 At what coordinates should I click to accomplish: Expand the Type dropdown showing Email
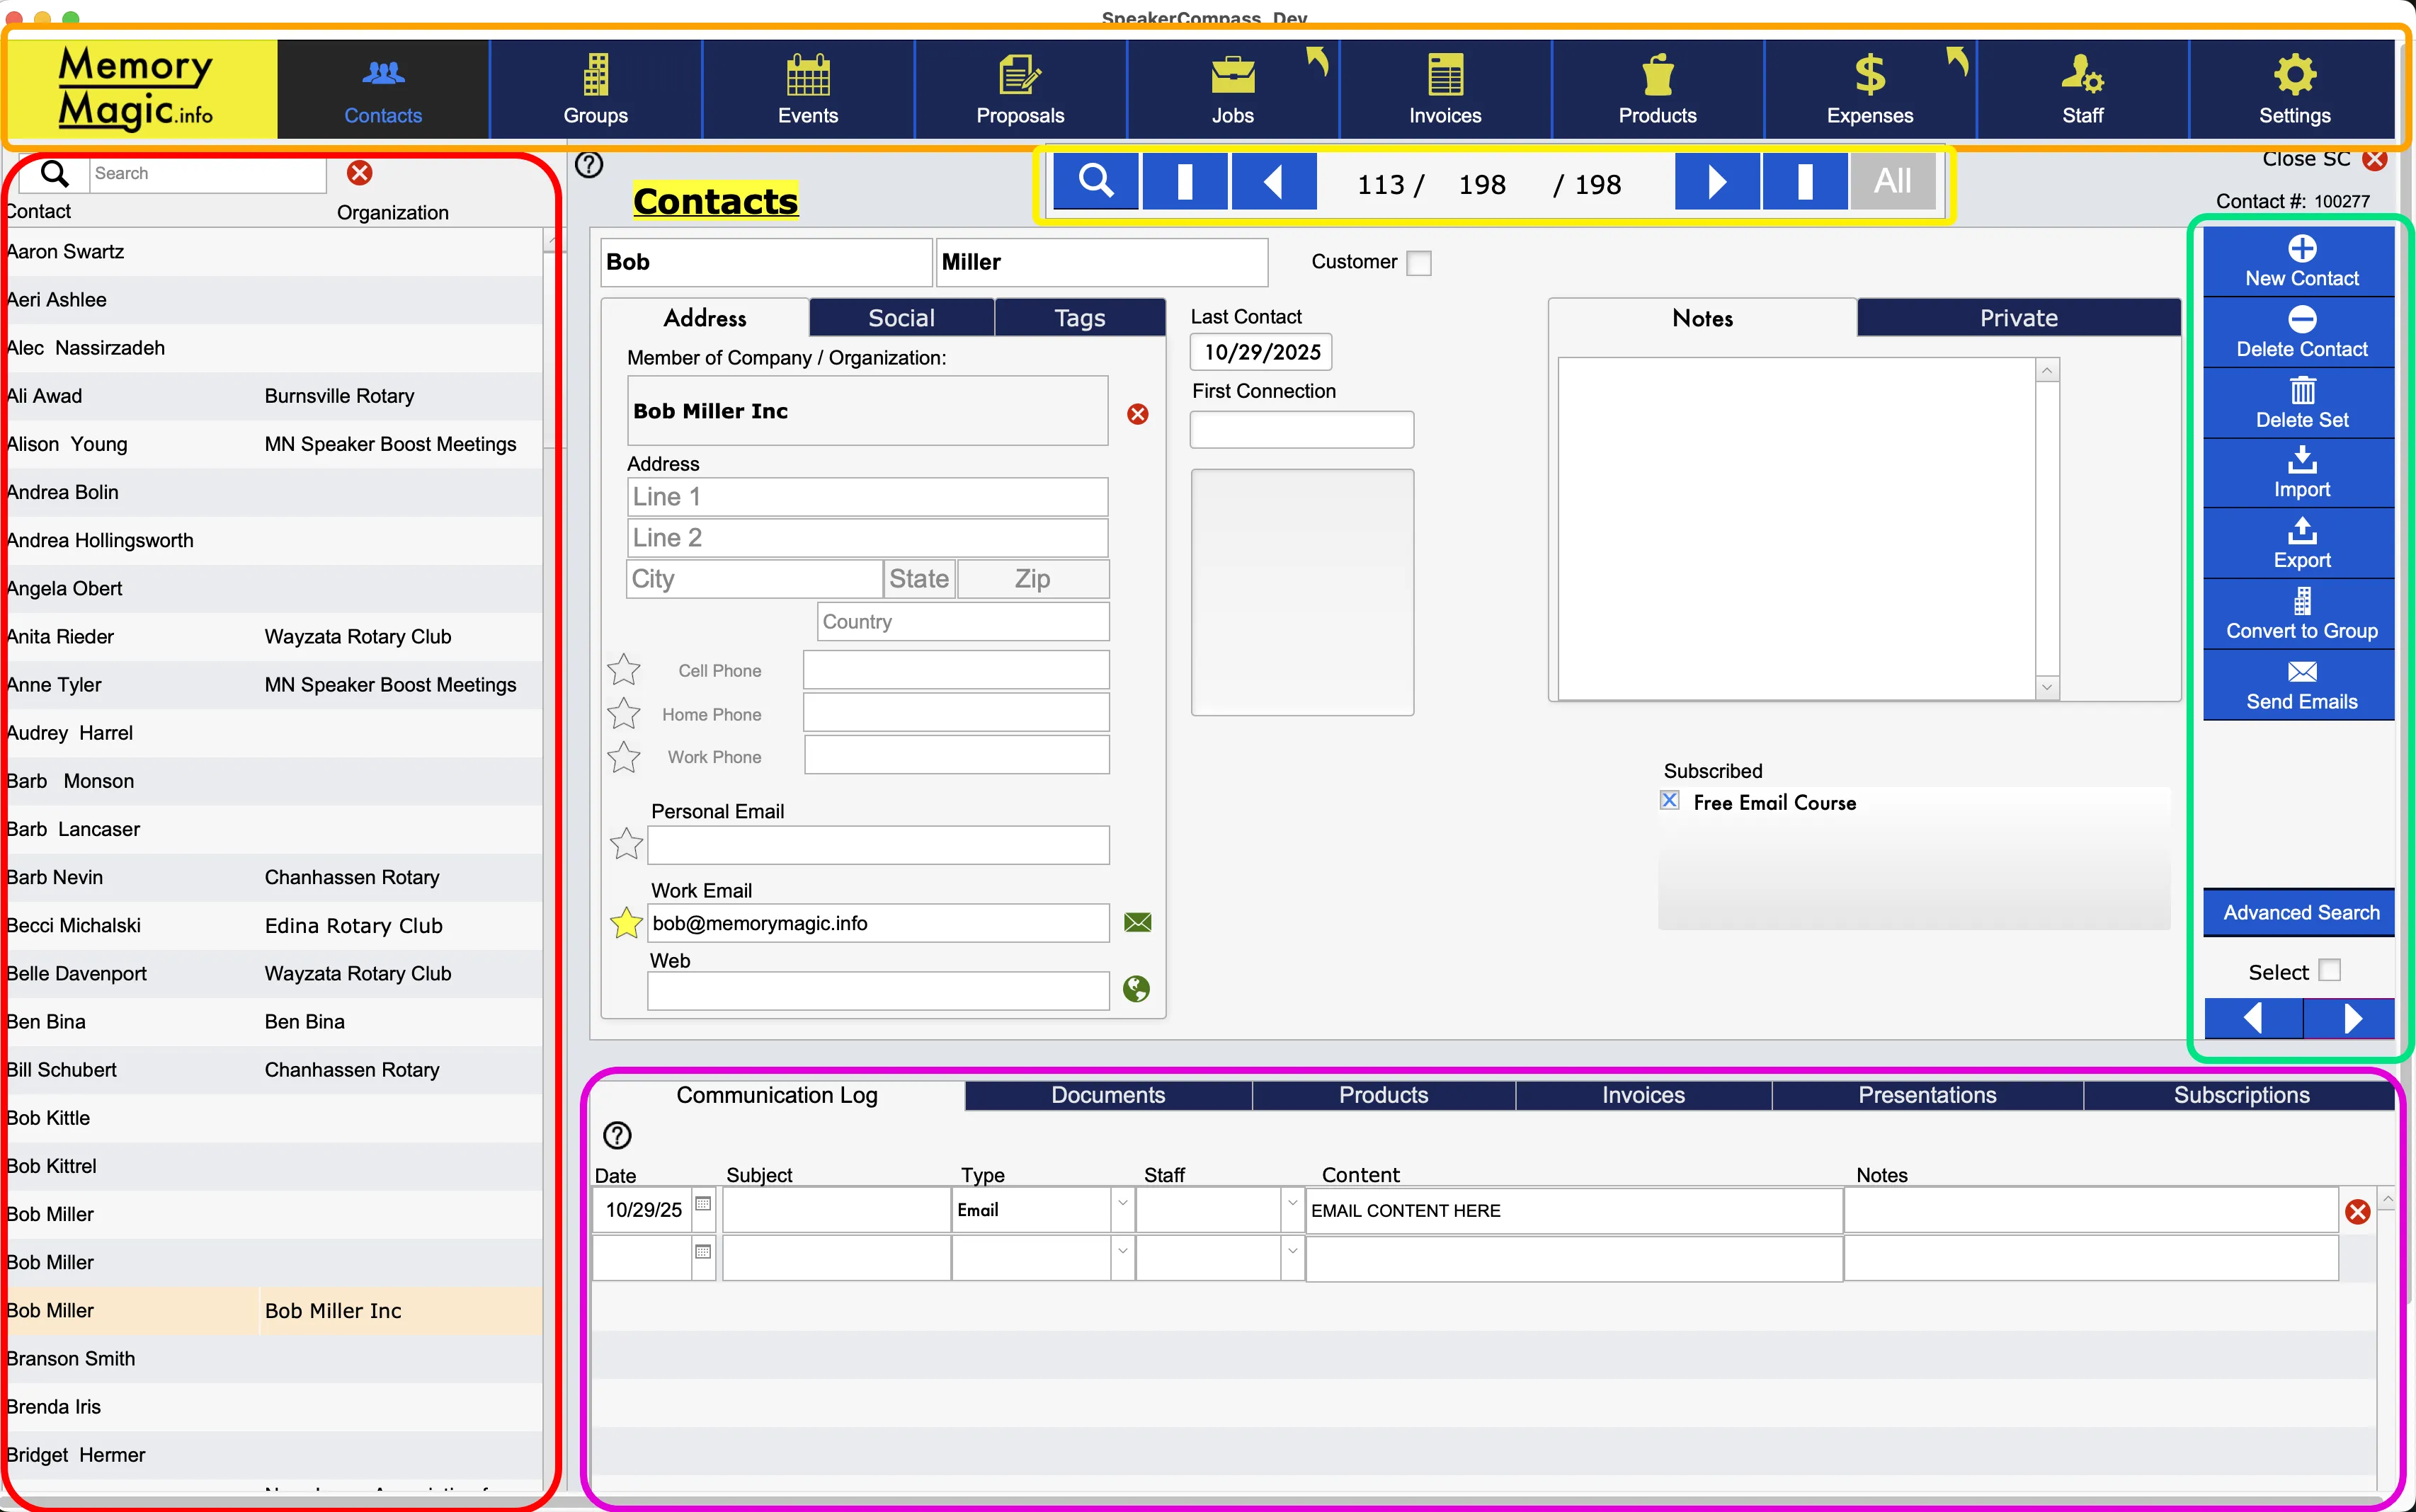click(1122, 1207)
